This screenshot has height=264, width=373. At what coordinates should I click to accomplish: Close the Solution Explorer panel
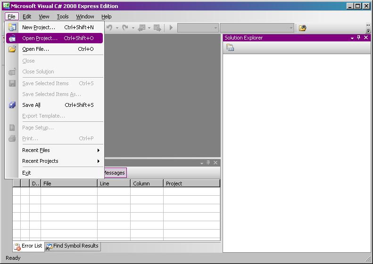click(366, 38)
